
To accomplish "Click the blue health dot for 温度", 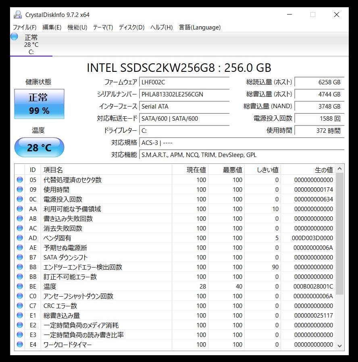I will [x=20, y=287].
